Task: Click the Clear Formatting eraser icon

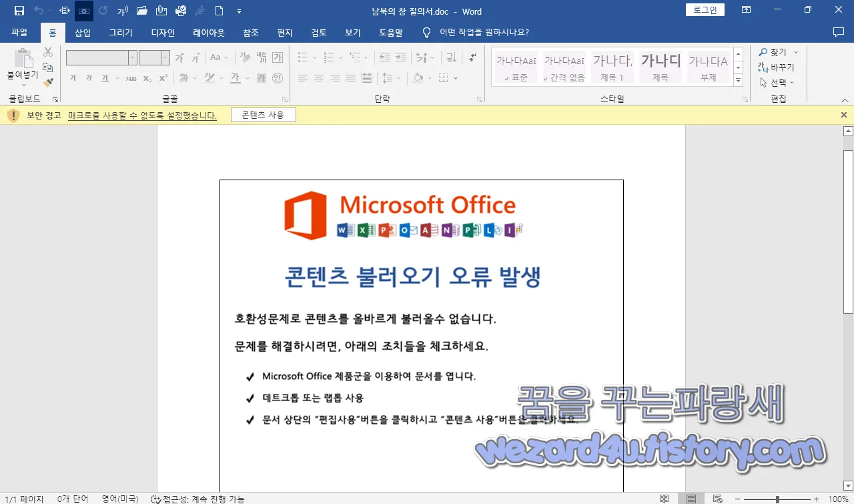Action: [x=245, y=58]
